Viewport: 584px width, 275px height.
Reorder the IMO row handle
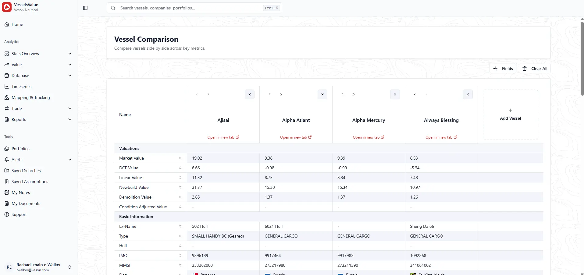click(180, 256)
